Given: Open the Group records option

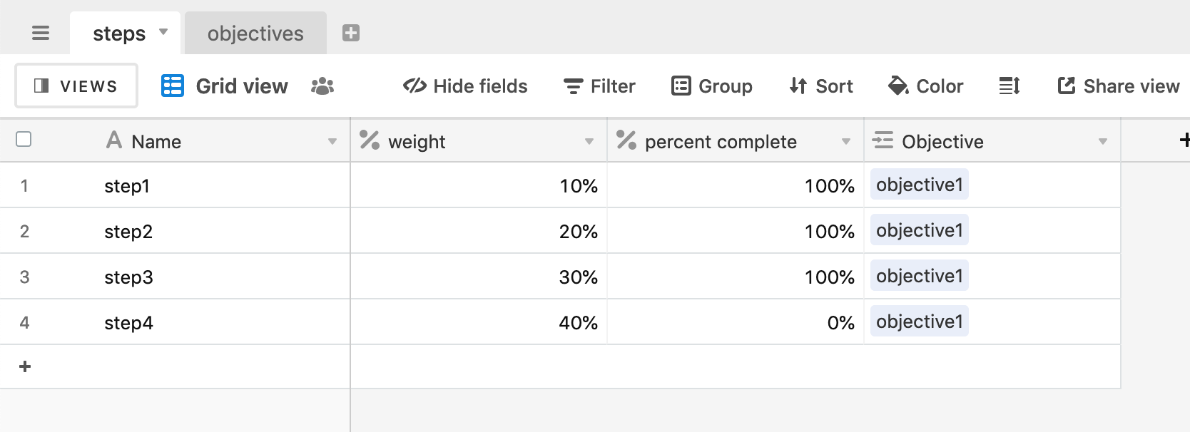Looking at the screenshot, I should (x=712, y=86).
